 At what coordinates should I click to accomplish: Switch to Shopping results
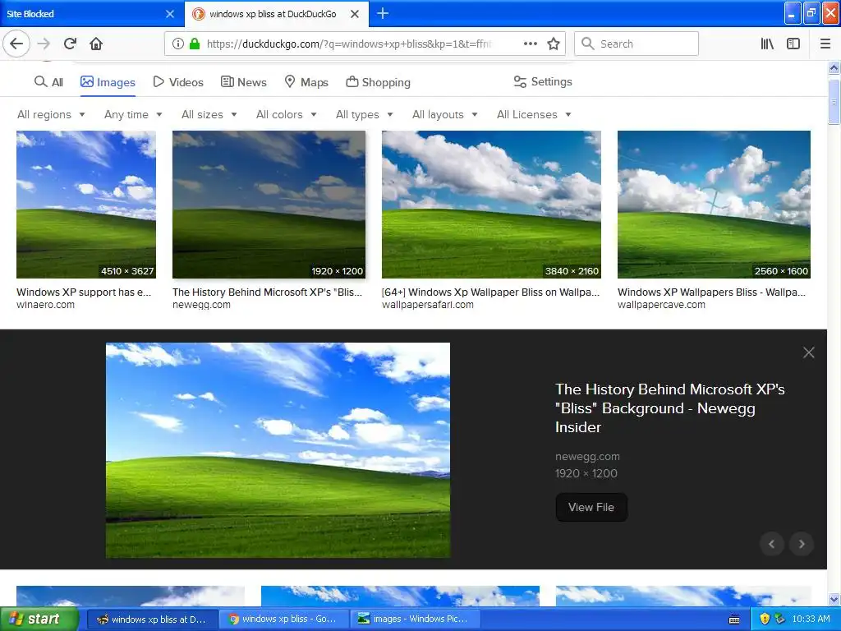(x=379, y=82)
